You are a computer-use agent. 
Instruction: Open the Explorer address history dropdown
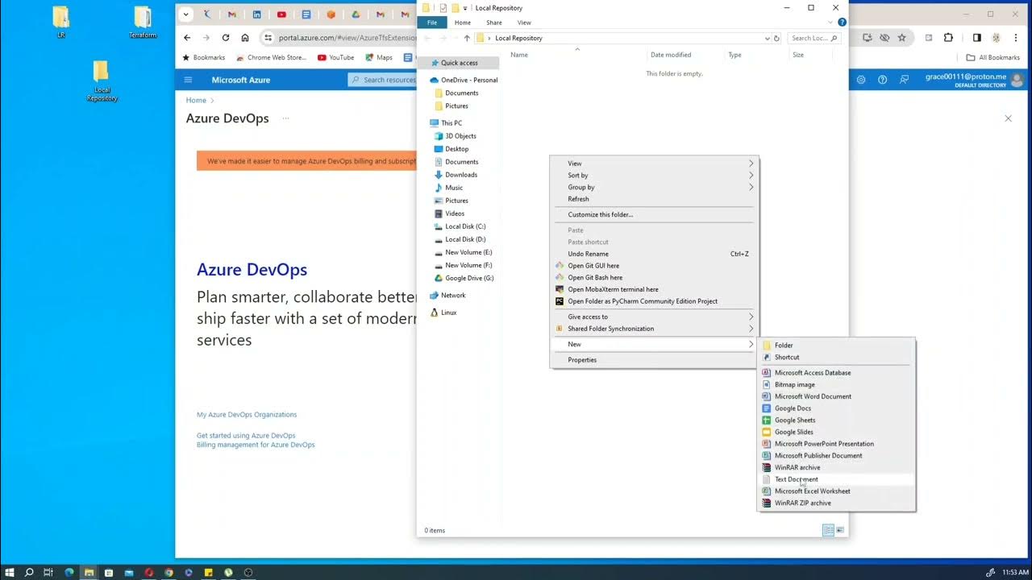[767, 38]
